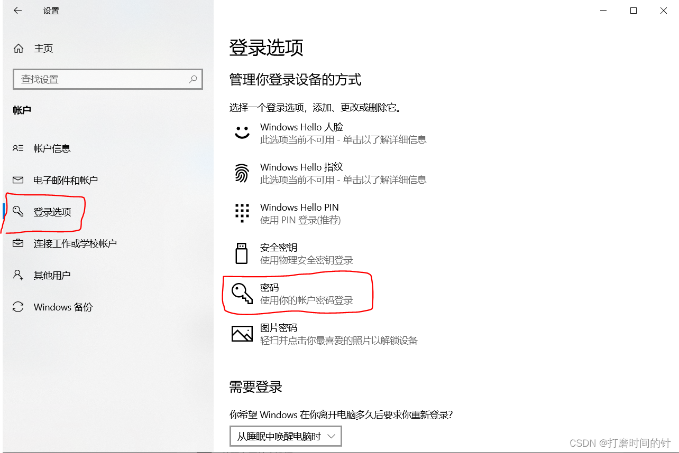The image size is (679, 453).
Task: Click the text 使用你的帐户密码登录
Action: pos(307,300)
